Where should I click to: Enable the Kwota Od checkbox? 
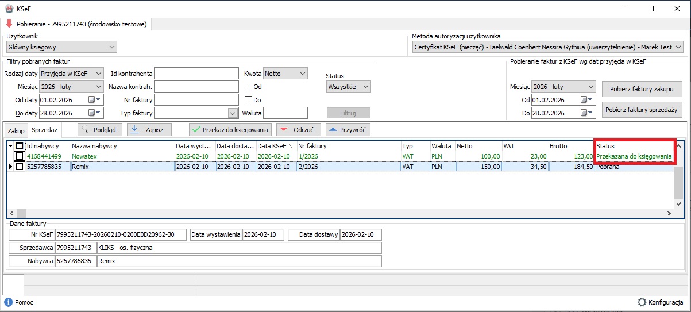pos(249,87)
